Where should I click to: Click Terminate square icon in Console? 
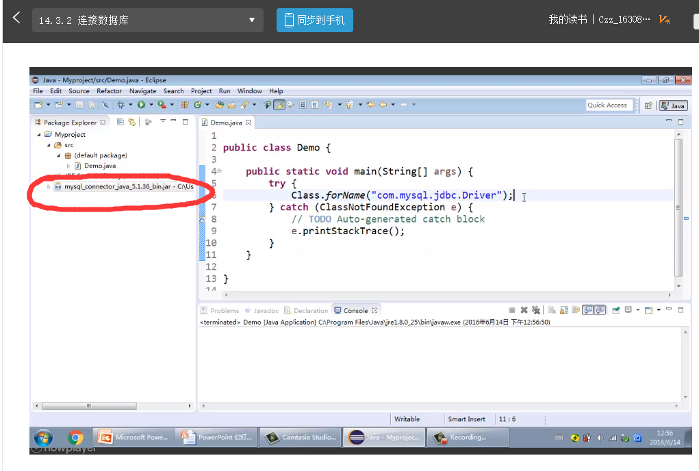[512, 310]
